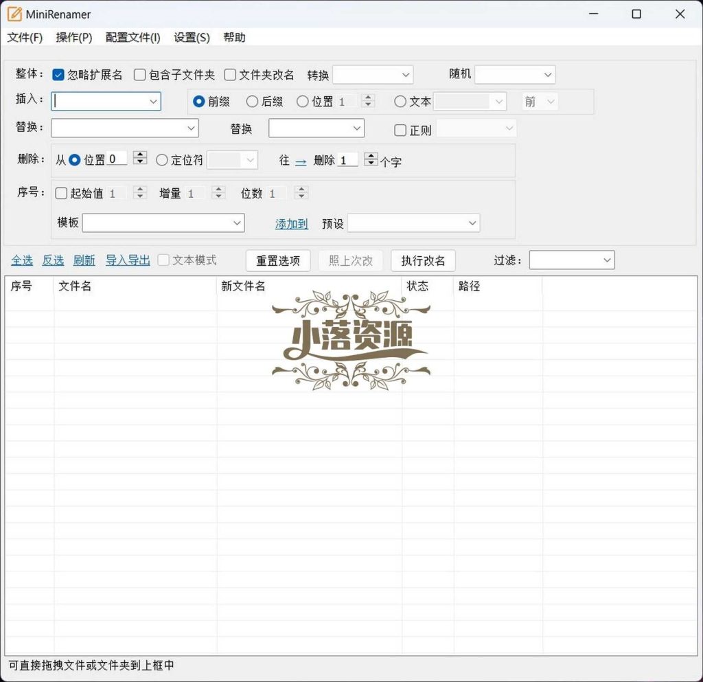
Task: Enable the 起始值 sequence checkbox
Action: (x=61, y=193)
